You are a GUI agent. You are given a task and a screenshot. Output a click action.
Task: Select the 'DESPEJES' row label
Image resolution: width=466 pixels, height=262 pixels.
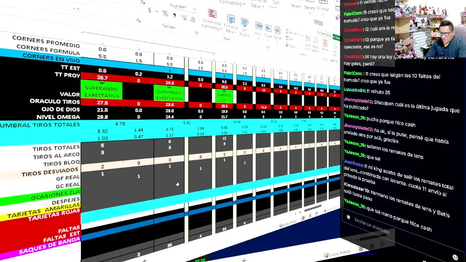pyautogui.click(x=66, y=201)
